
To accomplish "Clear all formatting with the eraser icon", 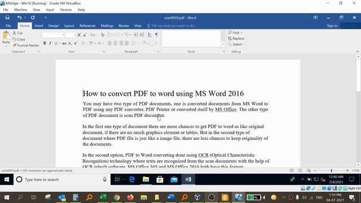I will pyautogui.click(x=103, y=35).
